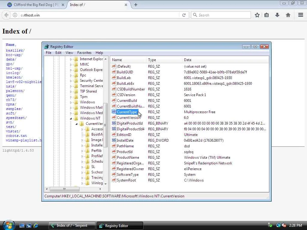Screen dimensions: 307x230
Task: Expand the SL subkey
Action: [82, 167]
